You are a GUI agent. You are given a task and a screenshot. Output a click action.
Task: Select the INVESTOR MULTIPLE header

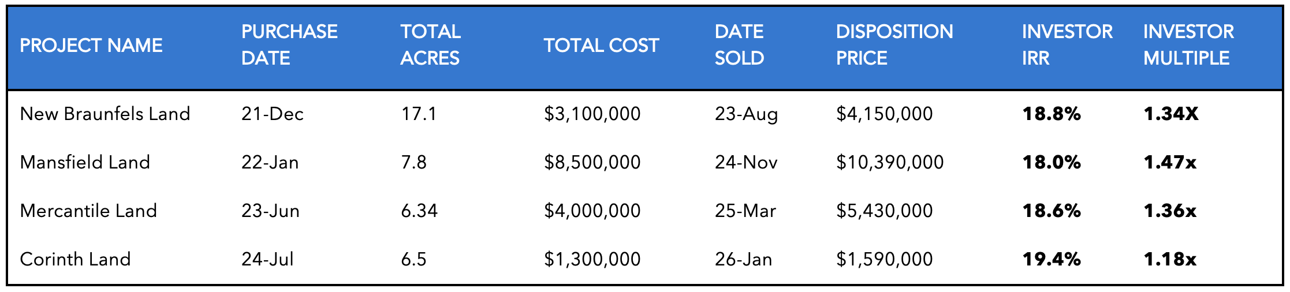coord(1188,44)
